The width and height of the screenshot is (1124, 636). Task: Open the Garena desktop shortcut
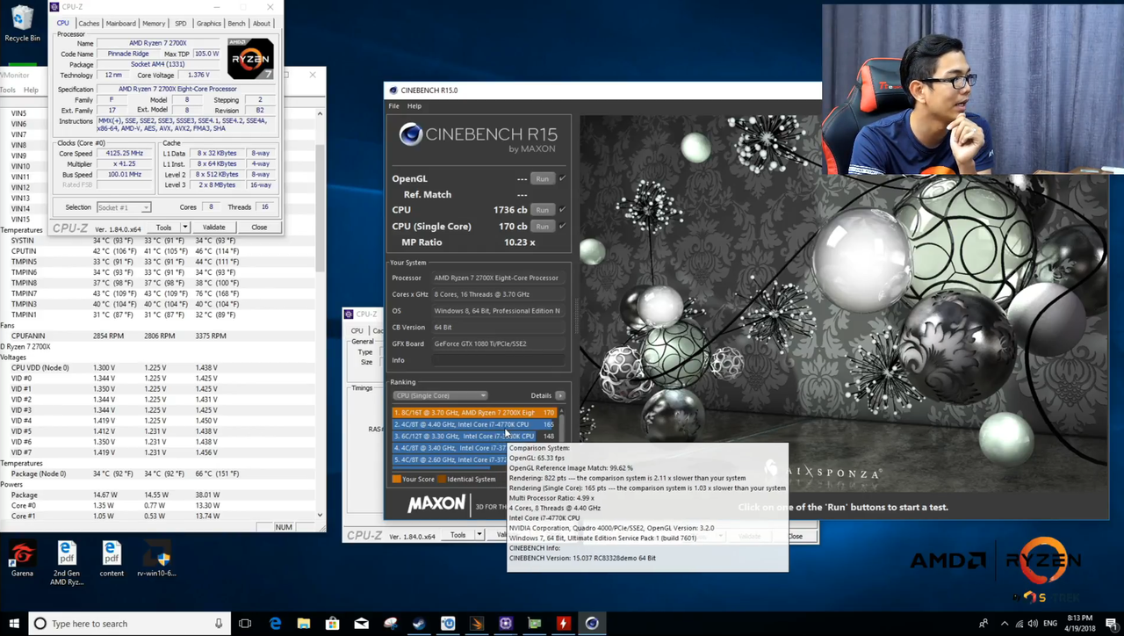point(22,559)
